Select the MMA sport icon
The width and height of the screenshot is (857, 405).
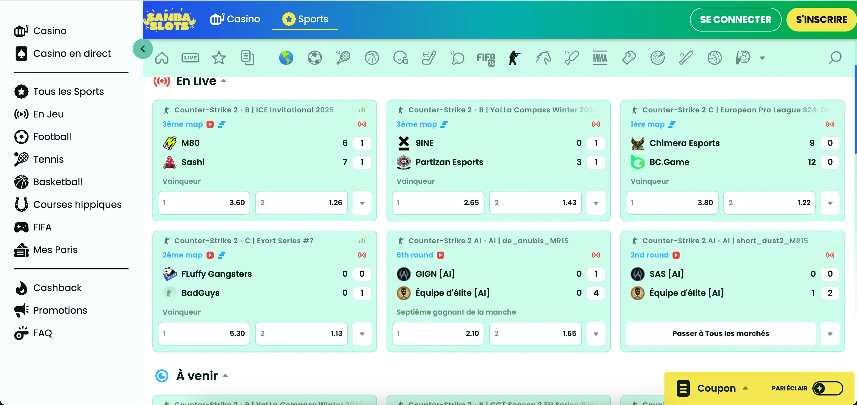pyautogui.click(x=600, y=58)
